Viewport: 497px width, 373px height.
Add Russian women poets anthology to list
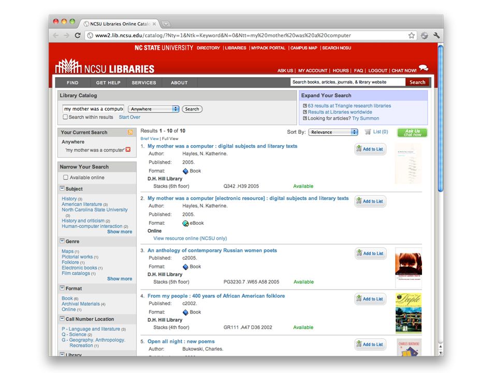pyautogui.click(x=371, y=253)
